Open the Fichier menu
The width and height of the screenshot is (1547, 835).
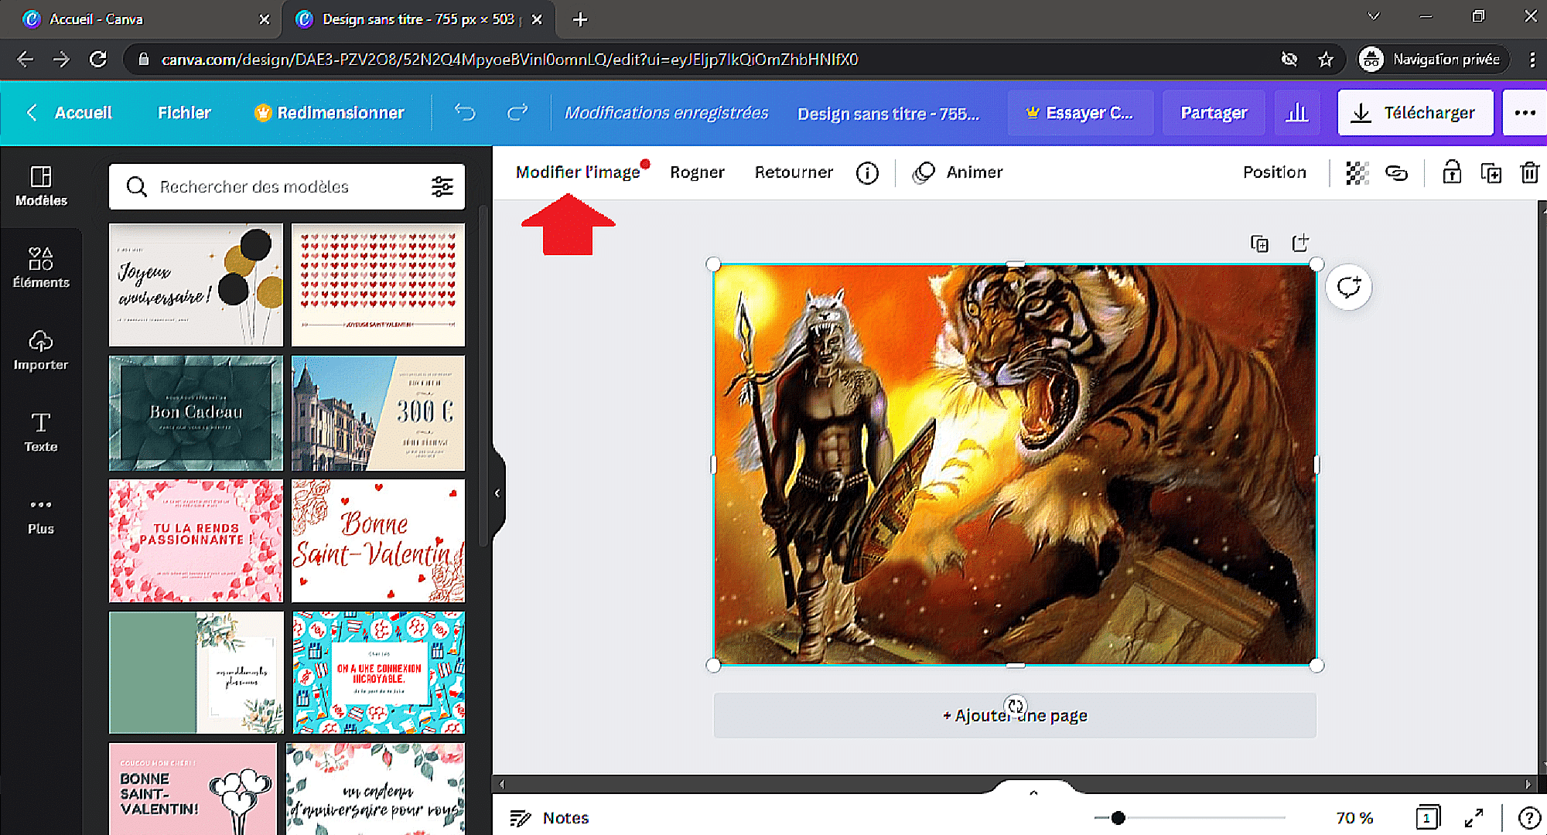pos(184,113)
